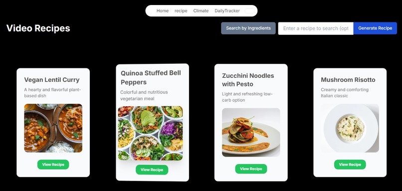Screen dimensions: 402x191
Task: Click the Search by Ingredients button
Action: click(248, 28)
